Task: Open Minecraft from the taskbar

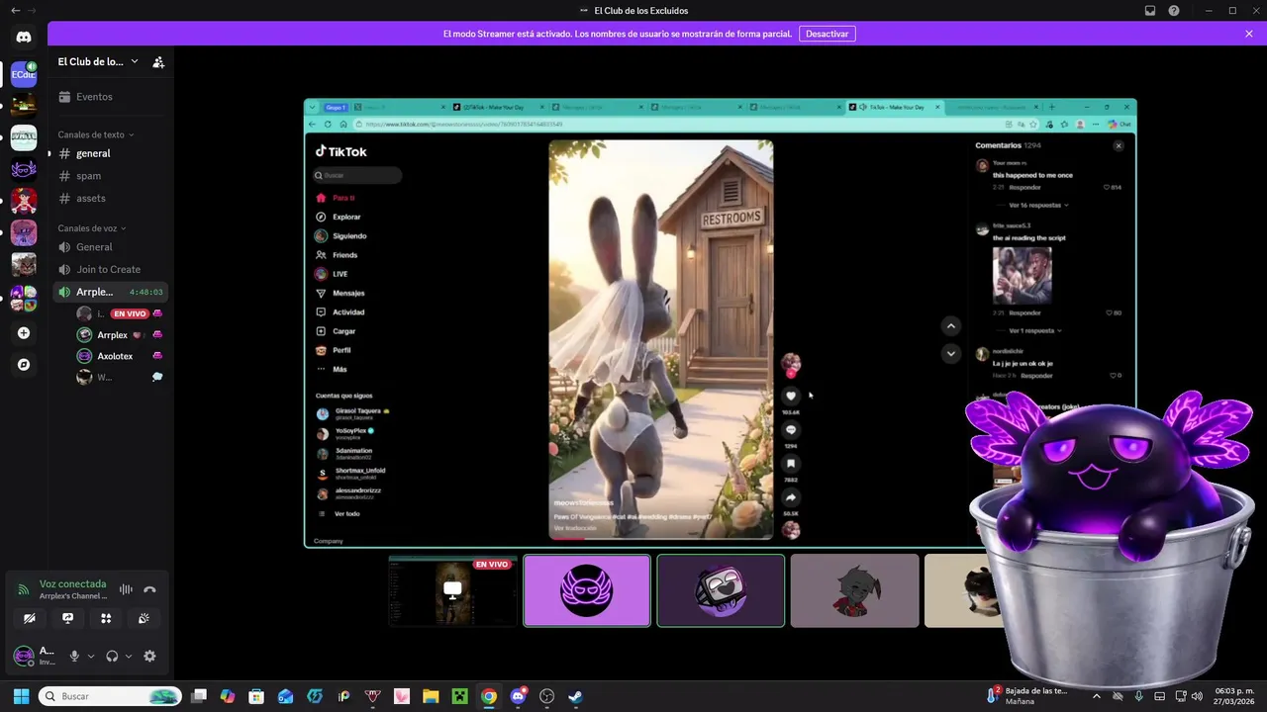Action: (x=459, y=696)
